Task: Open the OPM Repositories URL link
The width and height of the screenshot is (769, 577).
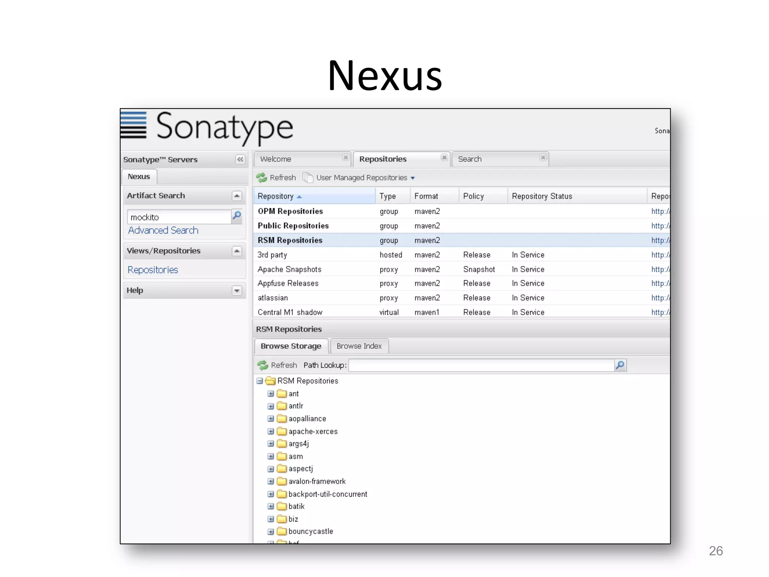Action: tap(660, 211)
